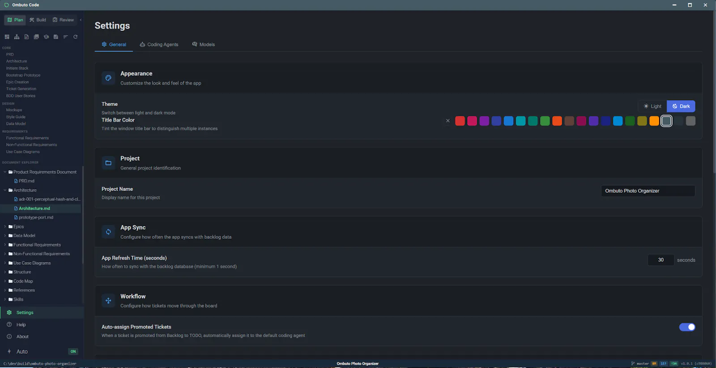Click the App Refresh Time seconds field

click(x=661, y=260)
